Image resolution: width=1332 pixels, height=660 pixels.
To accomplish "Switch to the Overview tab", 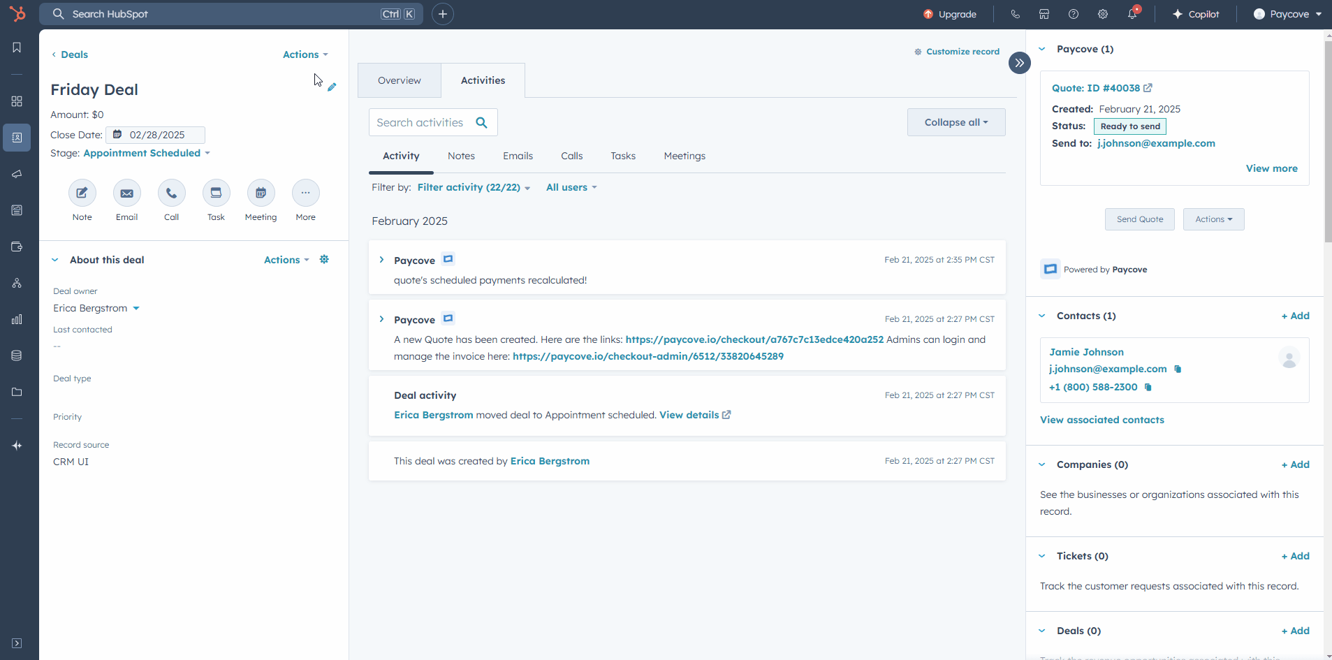I will (x=400, y=80).
